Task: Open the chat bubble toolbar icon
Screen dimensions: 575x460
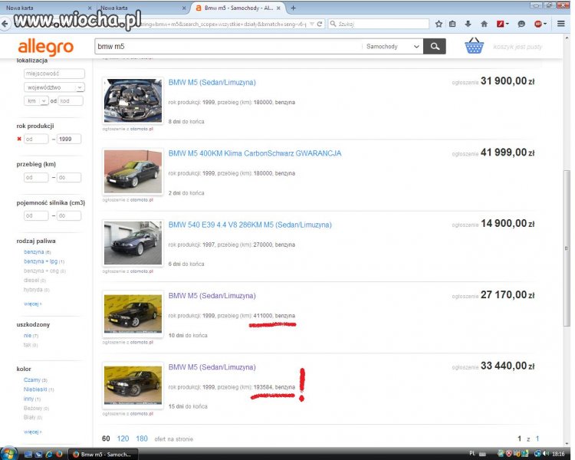Action: 521,24
